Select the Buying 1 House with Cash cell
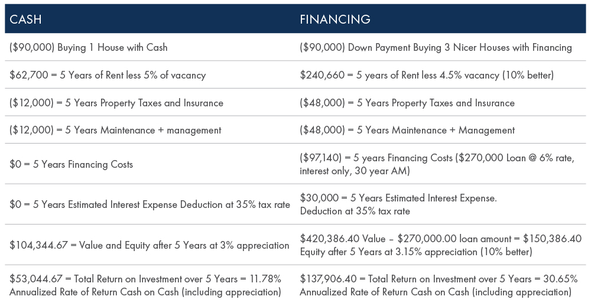Viewport: 591px width, 306px height. (x=150, y=47)
